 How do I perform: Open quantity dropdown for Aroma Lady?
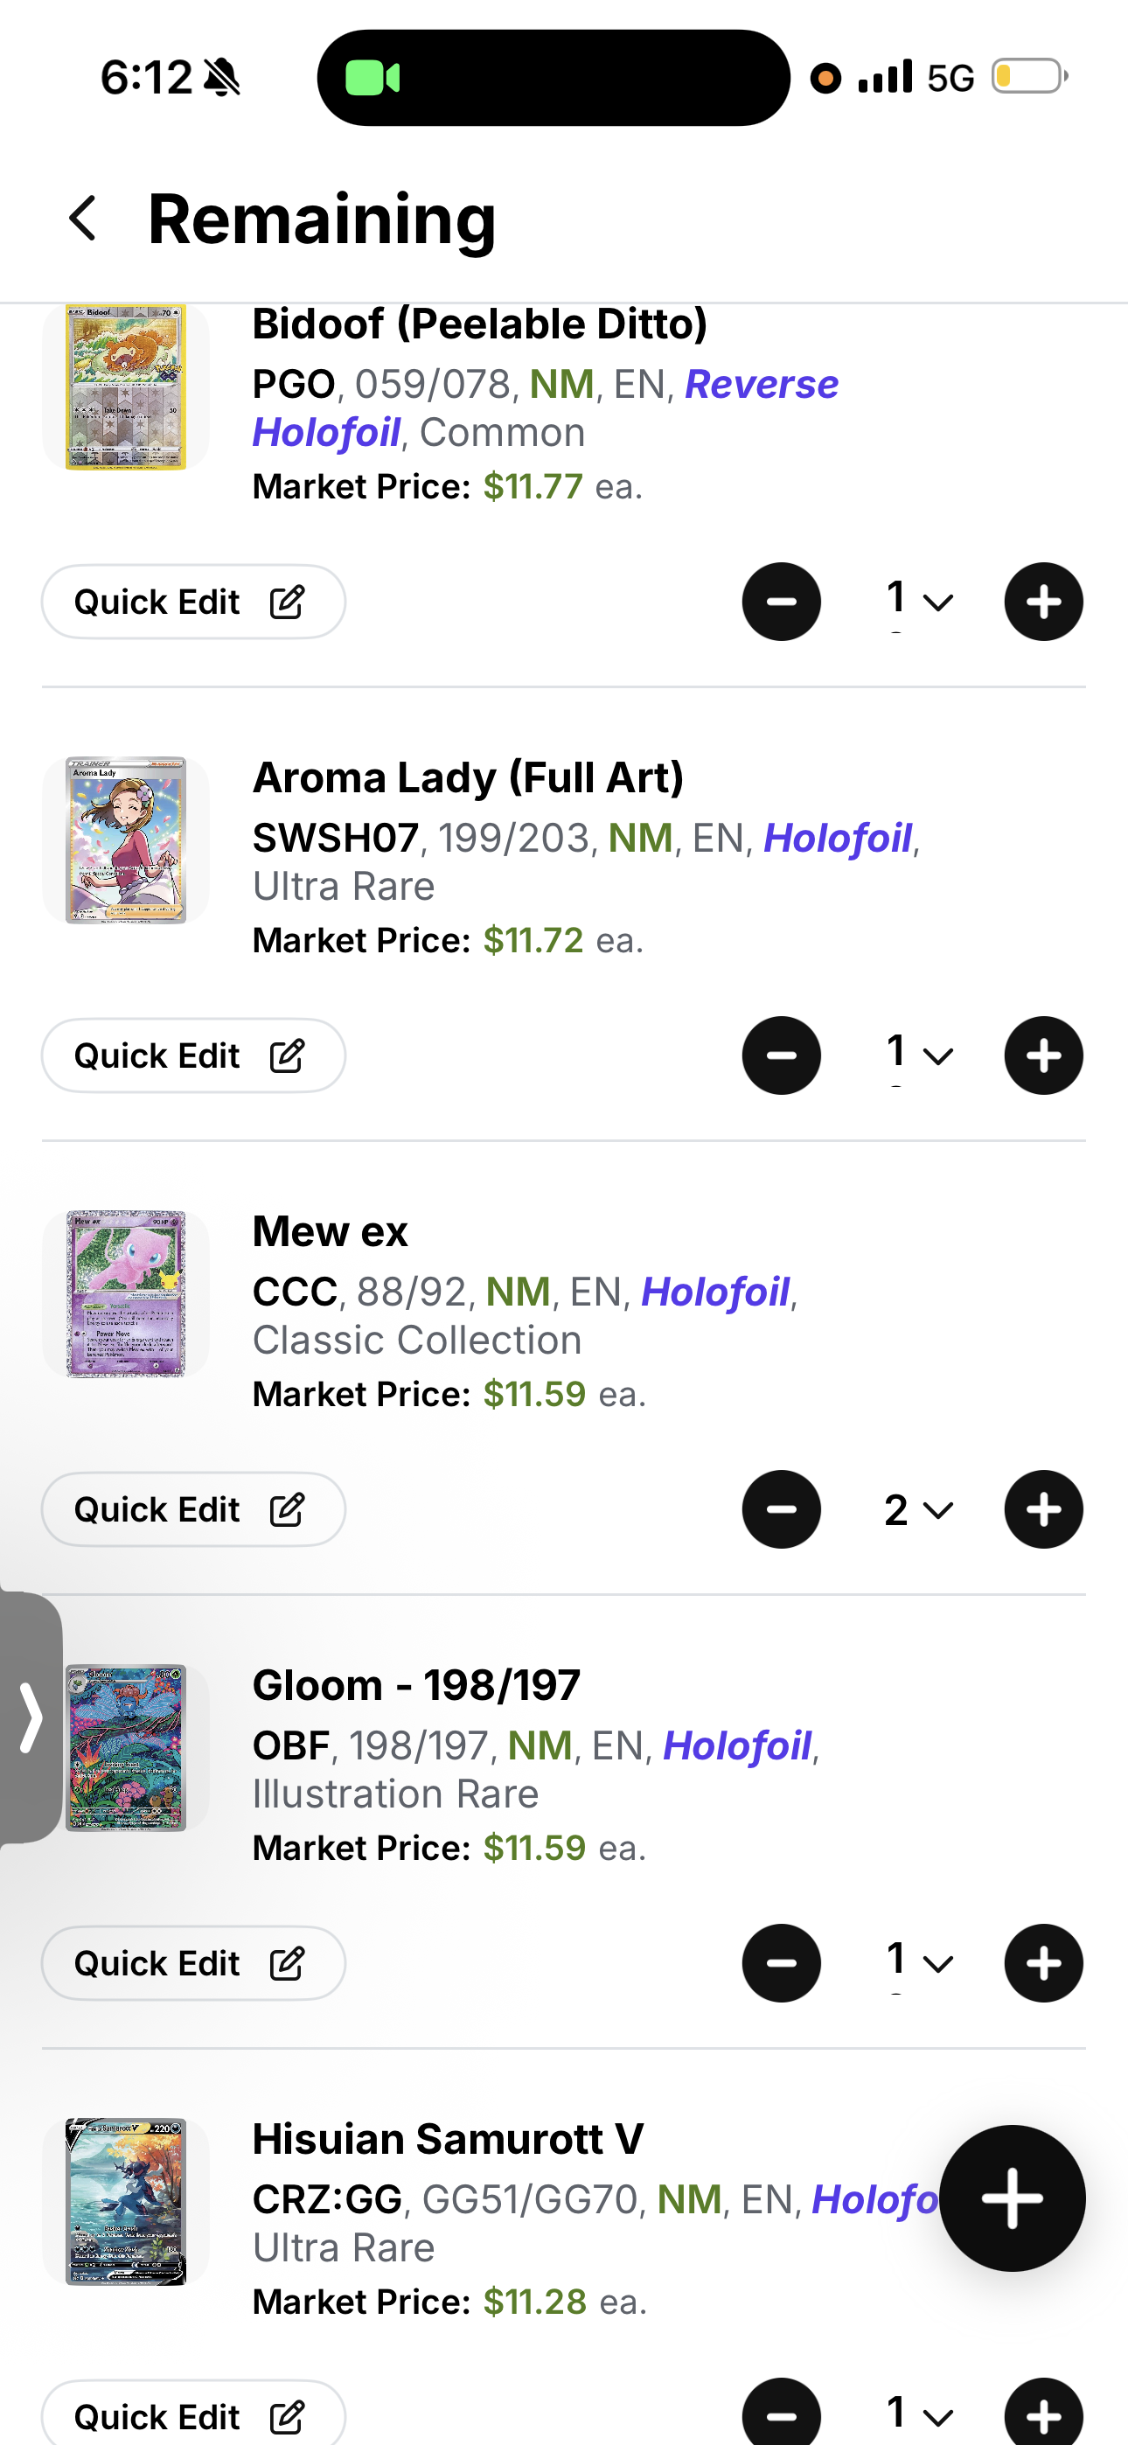click(919, 1055)
